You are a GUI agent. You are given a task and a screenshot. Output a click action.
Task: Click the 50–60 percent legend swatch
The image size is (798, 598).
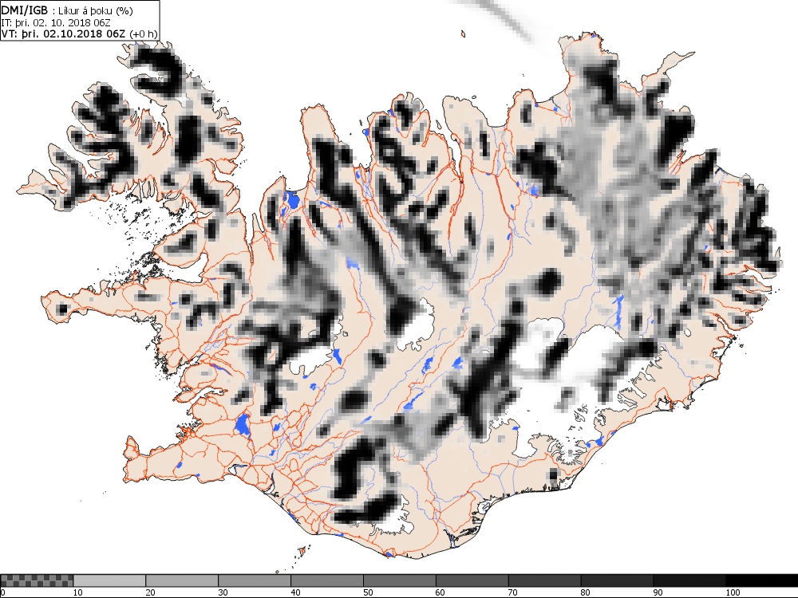click(x=400, y=580)
